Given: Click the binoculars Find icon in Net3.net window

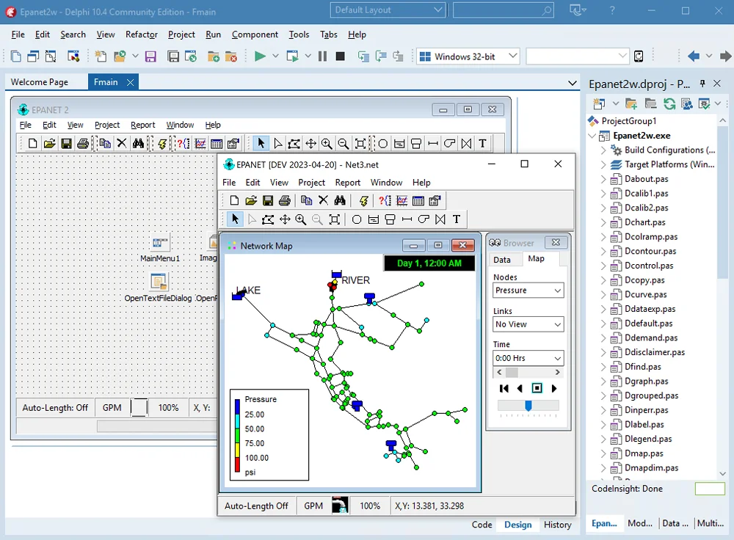Looking at the screenshot, I should click(340, 200).
